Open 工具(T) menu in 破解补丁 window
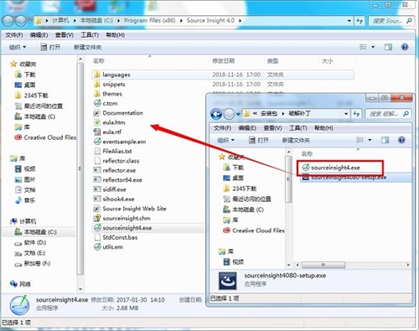 click(x=298, y=128)
